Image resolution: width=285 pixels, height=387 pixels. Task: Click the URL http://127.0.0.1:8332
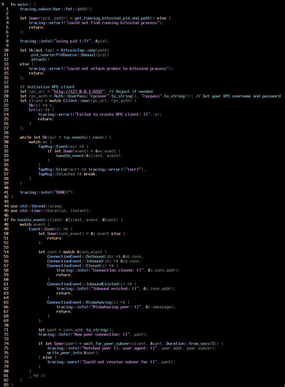point(78,91)
